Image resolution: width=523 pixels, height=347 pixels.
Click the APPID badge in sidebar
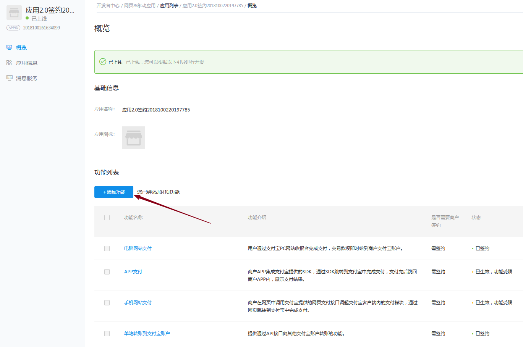pyautogui.click(x=13, y=28)
